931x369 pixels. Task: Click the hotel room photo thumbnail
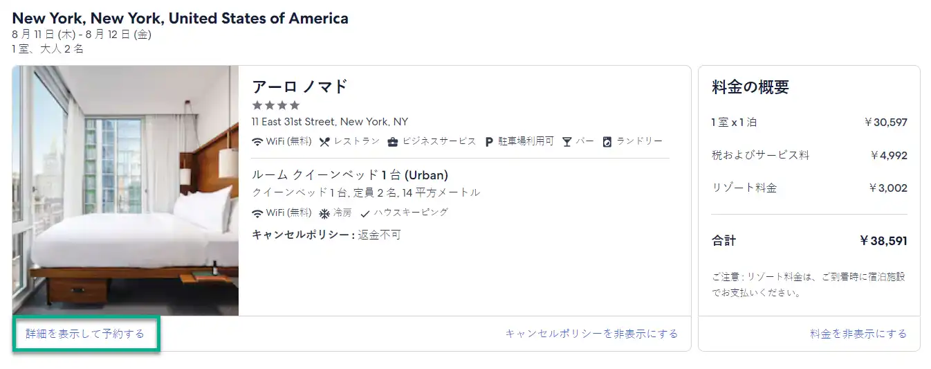125,191
